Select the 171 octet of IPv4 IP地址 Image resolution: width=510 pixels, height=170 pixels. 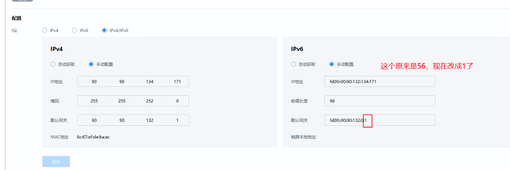[177, 81]
